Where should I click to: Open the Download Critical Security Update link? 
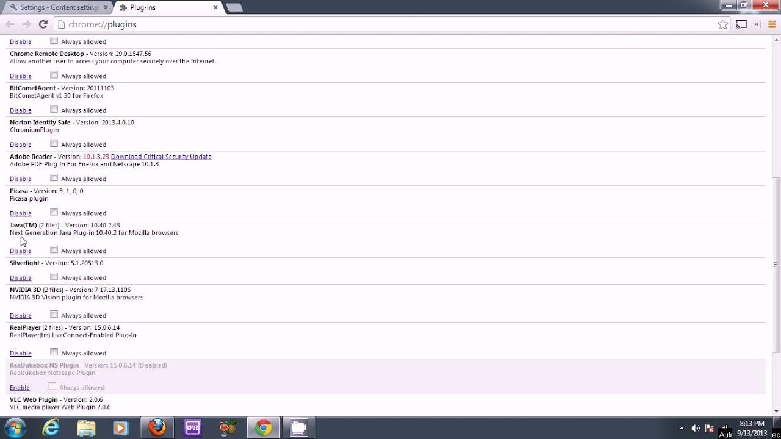161,157
